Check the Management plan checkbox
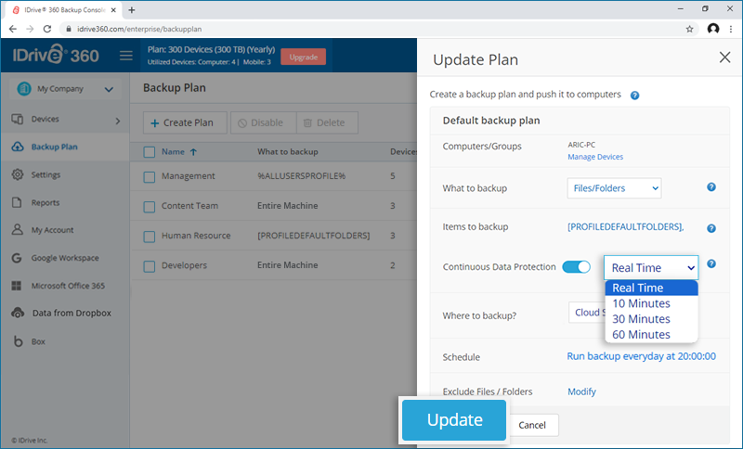Viewport: 743px width, 449px height. [150, 177]
